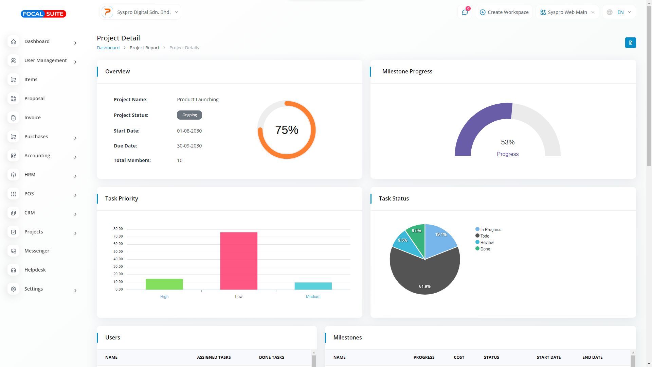The height and width of the screenshot is (367, 652).
Task: Click the export report icon button
Action: (x=630, y=42)
